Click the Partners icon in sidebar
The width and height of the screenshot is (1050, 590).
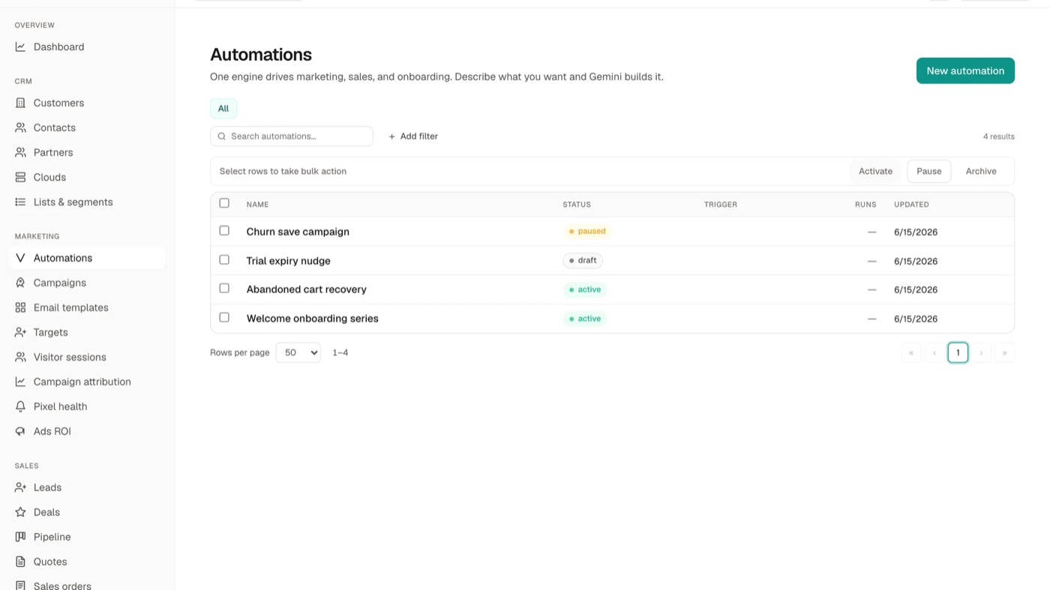tap(20, 152)
